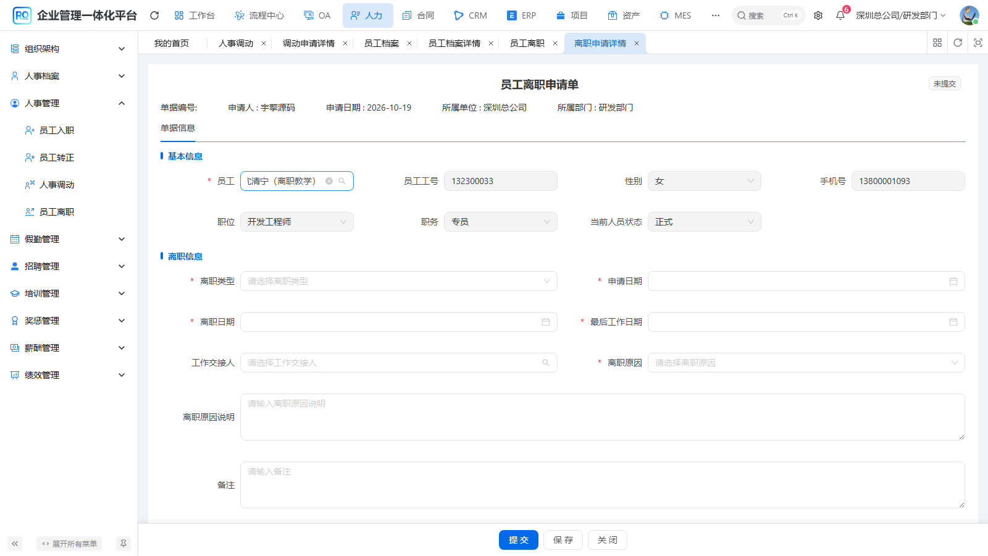Click the user avatar picture
The height and width of the screenshot is (556, 988).
point(969,15)
